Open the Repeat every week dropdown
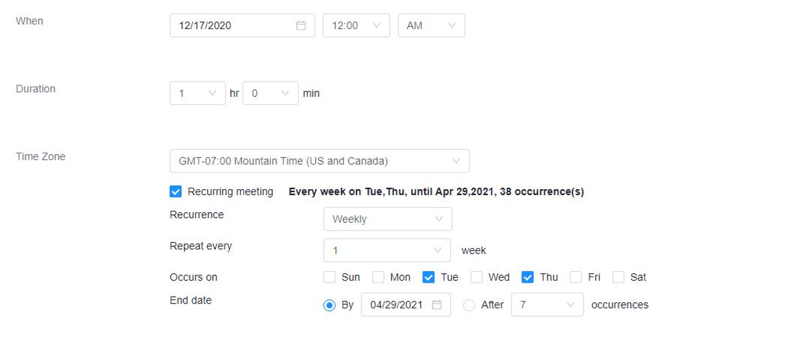 [x=387, y=250]
